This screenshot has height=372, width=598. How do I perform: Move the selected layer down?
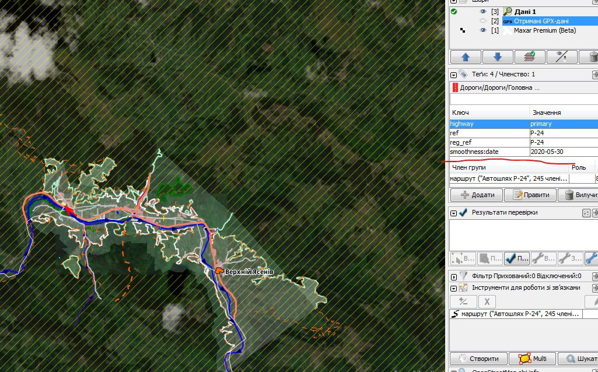point(497,57)
